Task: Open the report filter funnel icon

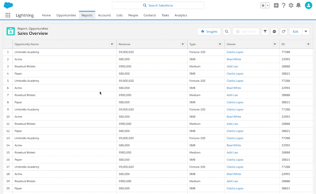Action: [x=265, y=32]
